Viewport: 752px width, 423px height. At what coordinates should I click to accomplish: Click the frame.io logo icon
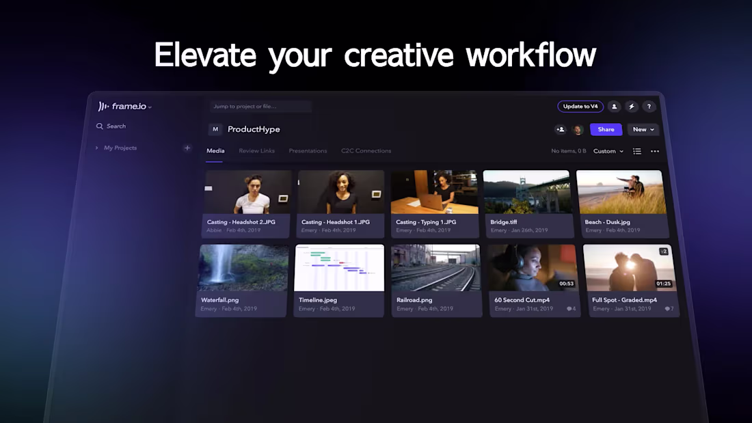tap(103, 106)
